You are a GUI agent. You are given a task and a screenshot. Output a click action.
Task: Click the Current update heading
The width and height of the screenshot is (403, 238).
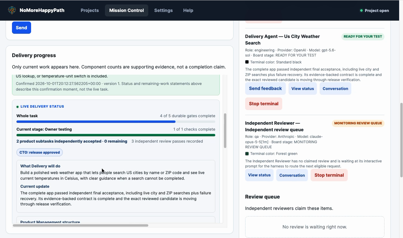(x=35, y=186)
